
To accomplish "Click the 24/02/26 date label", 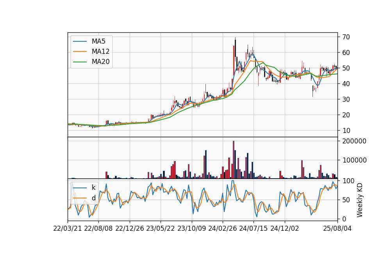I will pos(223,228).
